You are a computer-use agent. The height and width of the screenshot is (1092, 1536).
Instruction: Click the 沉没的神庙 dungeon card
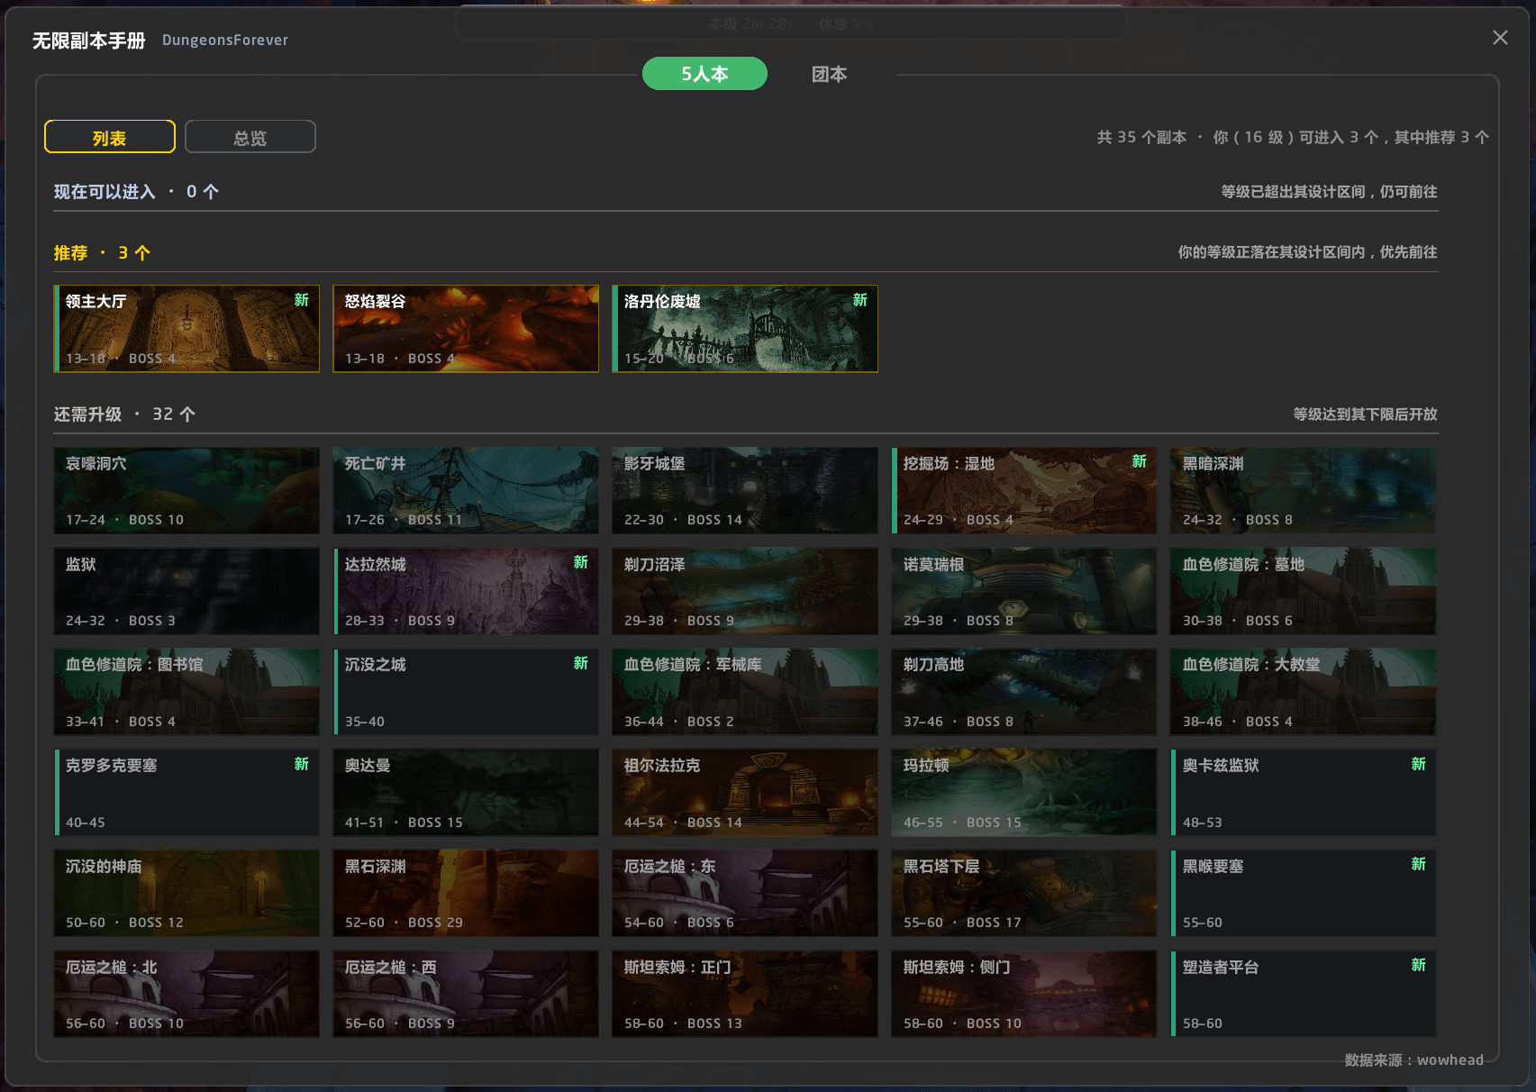coord(186,894)
